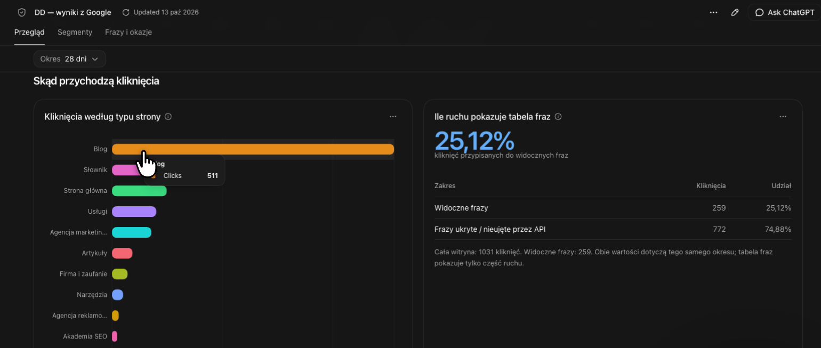Click the cyan Agencja marketin... bar
Screen dimensions: 821x348
[132, 232]
